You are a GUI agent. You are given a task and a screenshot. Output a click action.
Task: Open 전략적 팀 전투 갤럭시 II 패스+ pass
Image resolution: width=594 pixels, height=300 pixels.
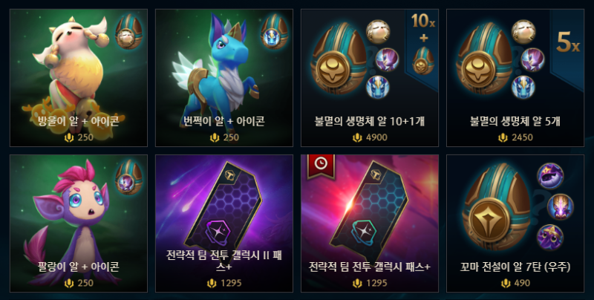[224, 224]
